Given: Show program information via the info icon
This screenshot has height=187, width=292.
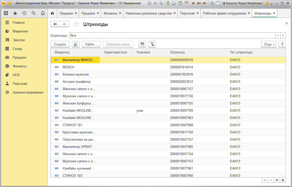Looking at the screenshot, I should click(267, 3).
